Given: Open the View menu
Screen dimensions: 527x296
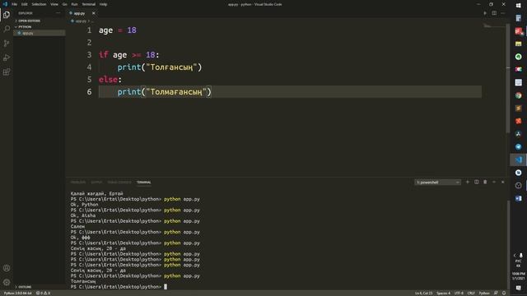Looking at the screenshot, I should click(54, 4).
